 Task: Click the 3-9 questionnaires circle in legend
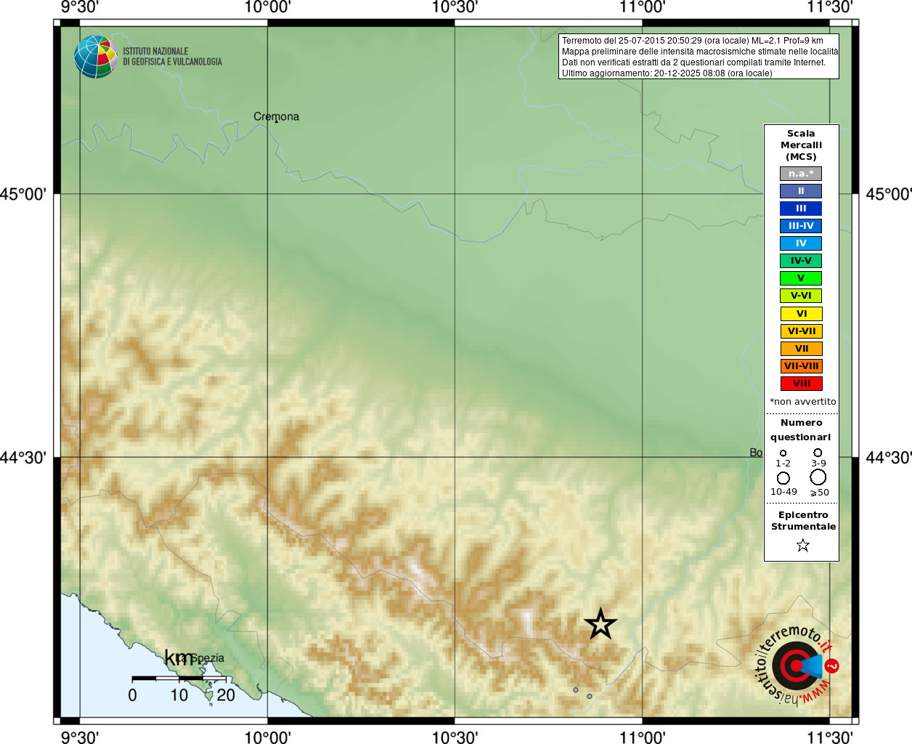pyautogui.click(x=818, y=453)
